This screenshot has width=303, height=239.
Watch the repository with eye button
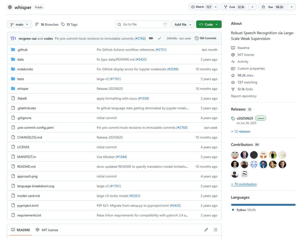click(x=201, y=7)
